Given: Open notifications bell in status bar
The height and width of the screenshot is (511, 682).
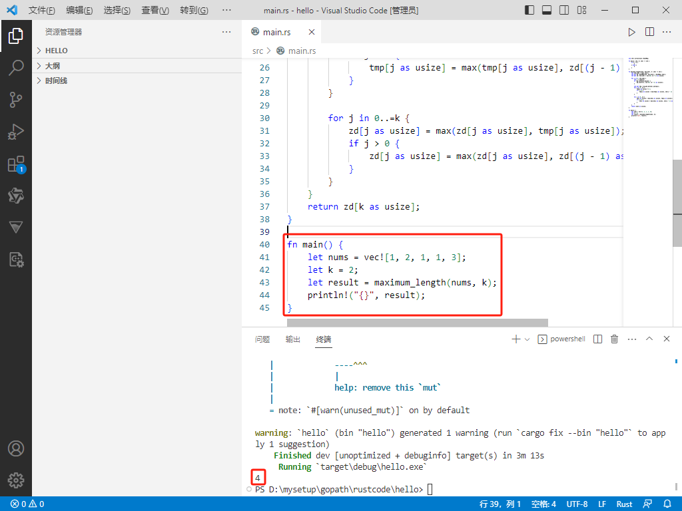Looking at the screenshot, I should tap(667, 504).
